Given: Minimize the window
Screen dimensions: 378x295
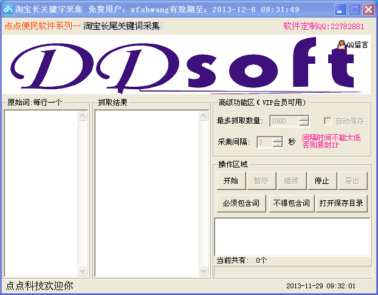Looking at the screenshot, I should pos(340,10).
